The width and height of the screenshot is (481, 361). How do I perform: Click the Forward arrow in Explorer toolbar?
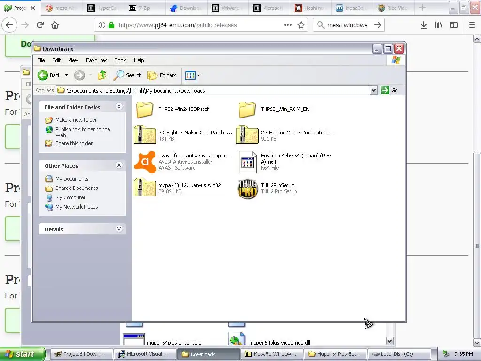(x=79, y=75)
